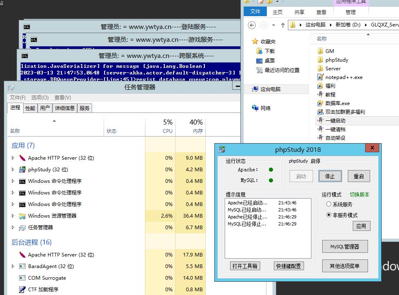Click the 主页 ribbon tab in Explorer
Viewport: 399px width, 295px height.
tap(278, 12)
